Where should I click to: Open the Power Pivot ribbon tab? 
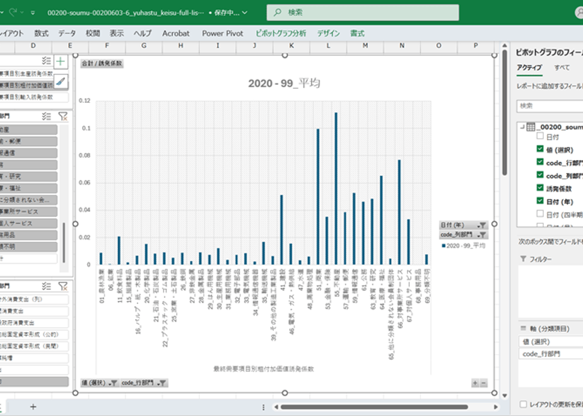click(x=222, y=33)
